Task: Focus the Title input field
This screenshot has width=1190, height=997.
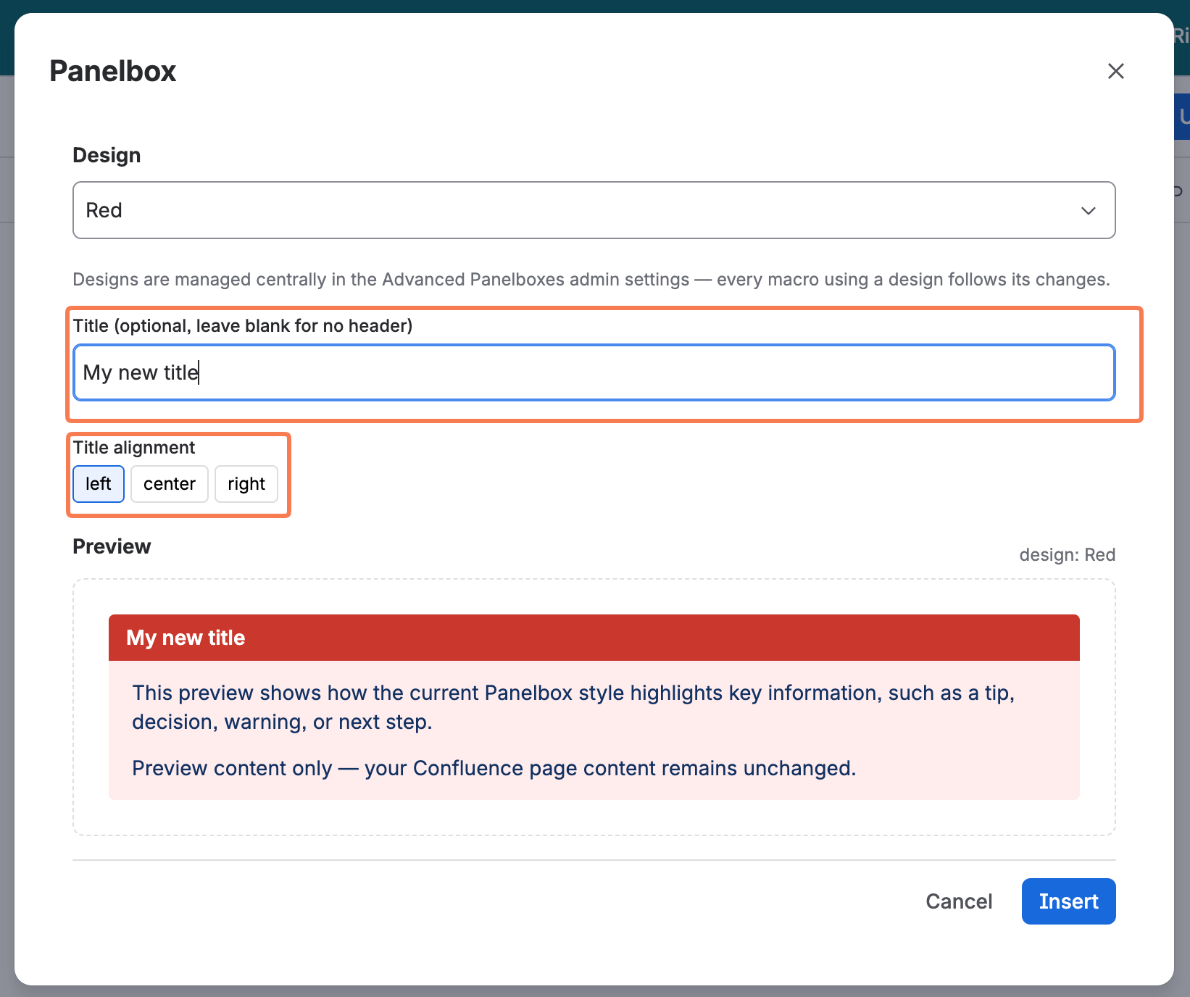Action: [594, 372]
